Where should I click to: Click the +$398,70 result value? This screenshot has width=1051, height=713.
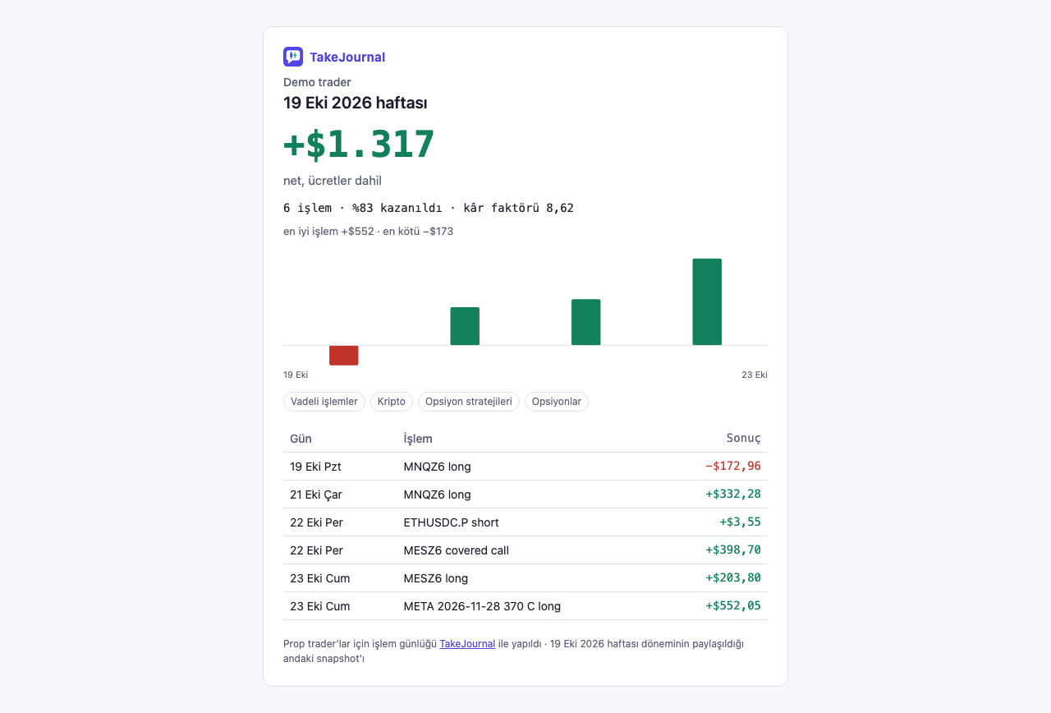coord(733,550)
